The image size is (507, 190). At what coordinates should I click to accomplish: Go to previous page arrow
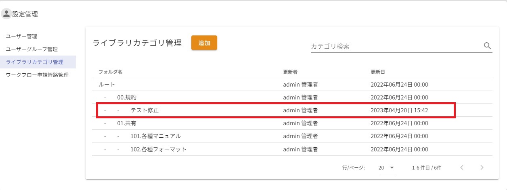click(x=462, y=167)
